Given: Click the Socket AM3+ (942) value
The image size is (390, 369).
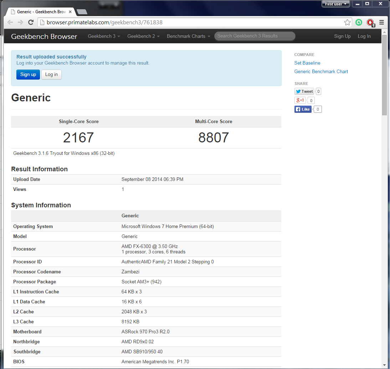Looking at the screenshot, I should pyautogui.click(x=141, y=282).
